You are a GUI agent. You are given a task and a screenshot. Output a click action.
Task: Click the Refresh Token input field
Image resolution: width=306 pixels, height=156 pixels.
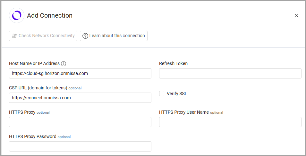tap(230, 73)
